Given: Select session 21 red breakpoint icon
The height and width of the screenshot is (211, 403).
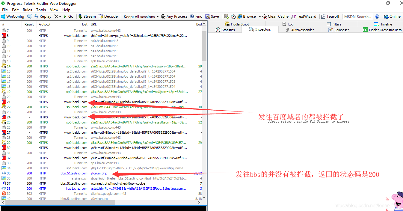Looking at the screenshot, I should pyautogui.click(x=4, y=102).
